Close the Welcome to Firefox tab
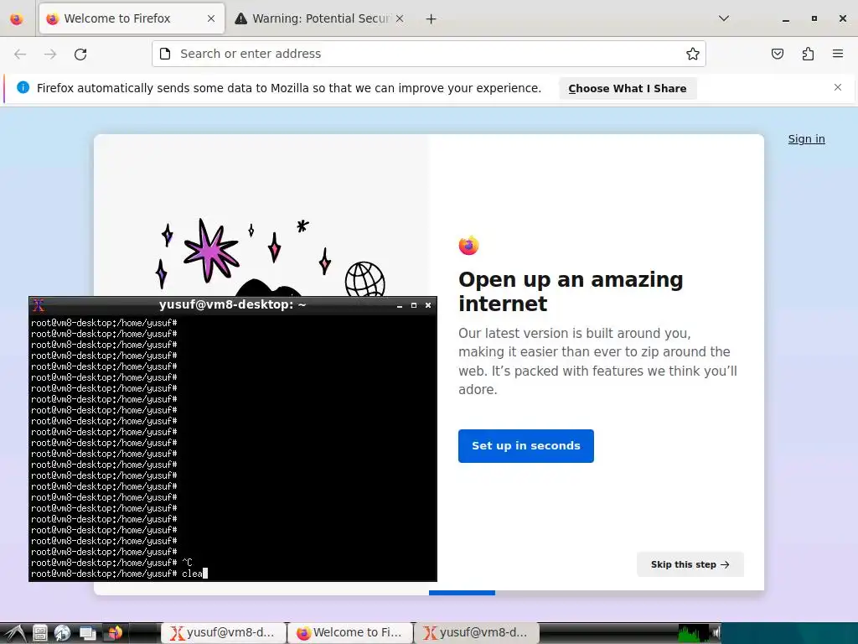 [x=211, y=18]
